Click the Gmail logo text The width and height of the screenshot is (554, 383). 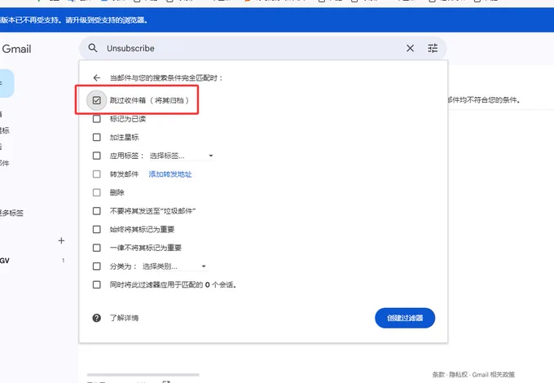[16, 49]
